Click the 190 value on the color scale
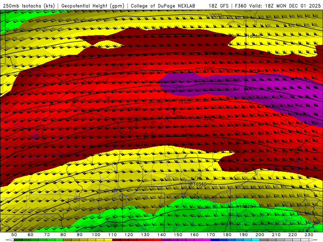 point(243,235)
